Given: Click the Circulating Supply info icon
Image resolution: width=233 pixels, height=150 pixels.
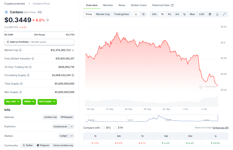Looking at the screenshot, I should (x=28, y=75).
